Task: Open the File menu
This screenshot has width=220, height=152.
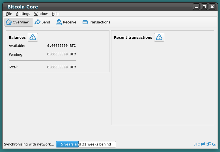Action: 9,14
